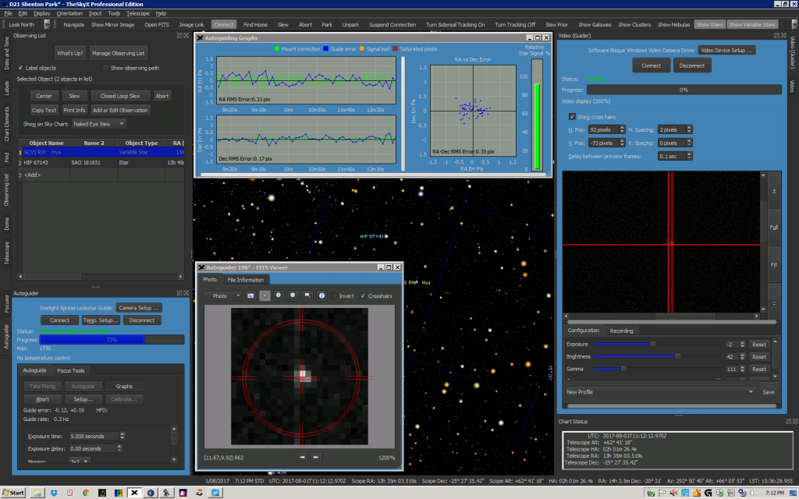Enable Invert in the FITS Viewer

334,296
